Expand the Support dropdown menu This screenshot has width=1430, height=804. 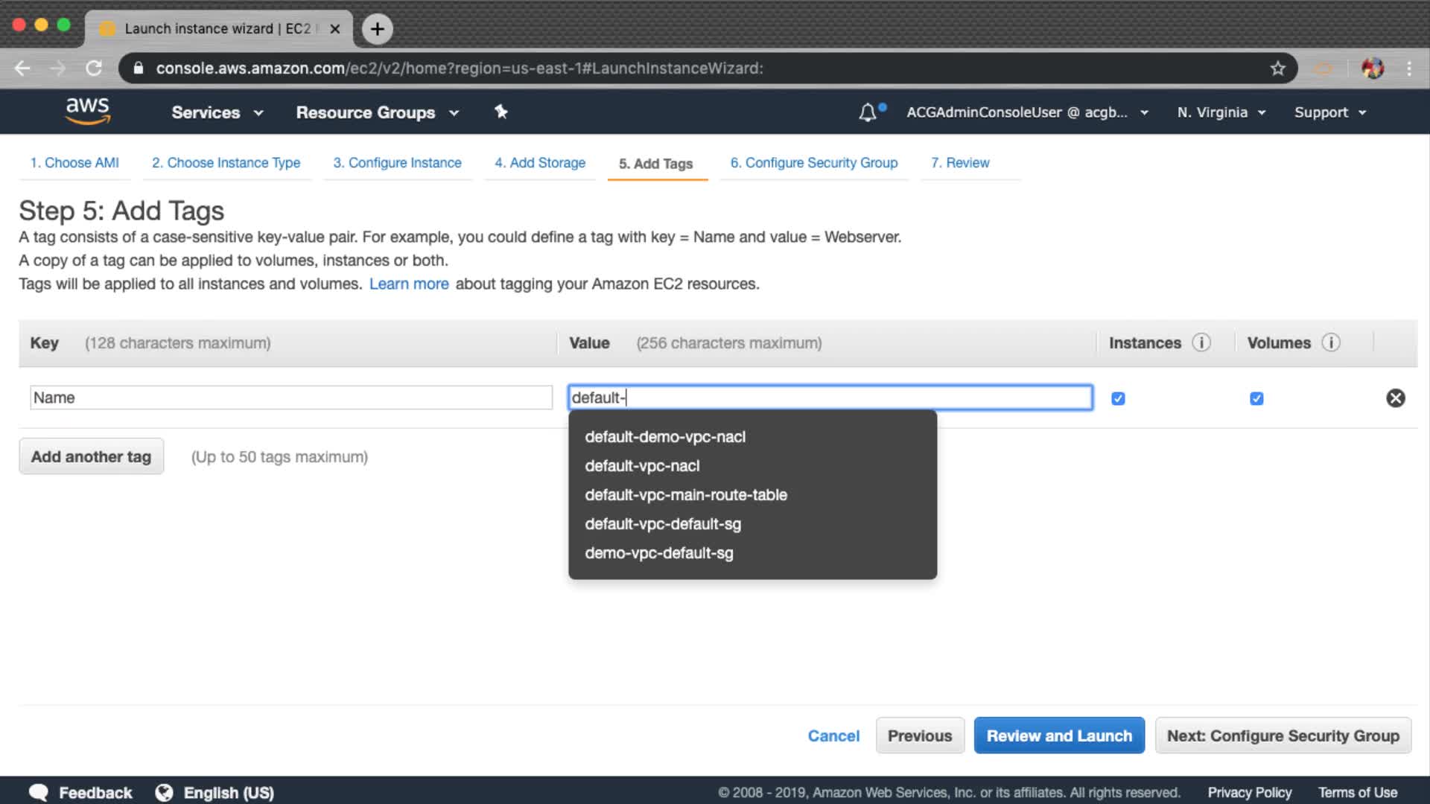(x=1329, y=112)
